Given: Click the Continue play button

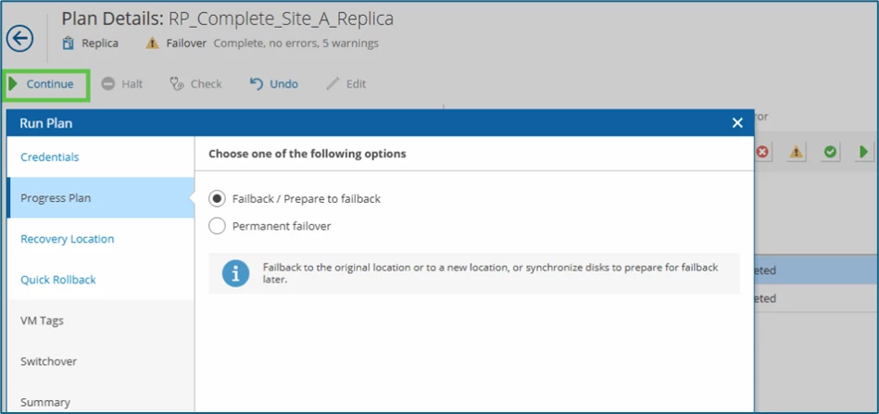Looking at the screenshot, I should (42, 84).
